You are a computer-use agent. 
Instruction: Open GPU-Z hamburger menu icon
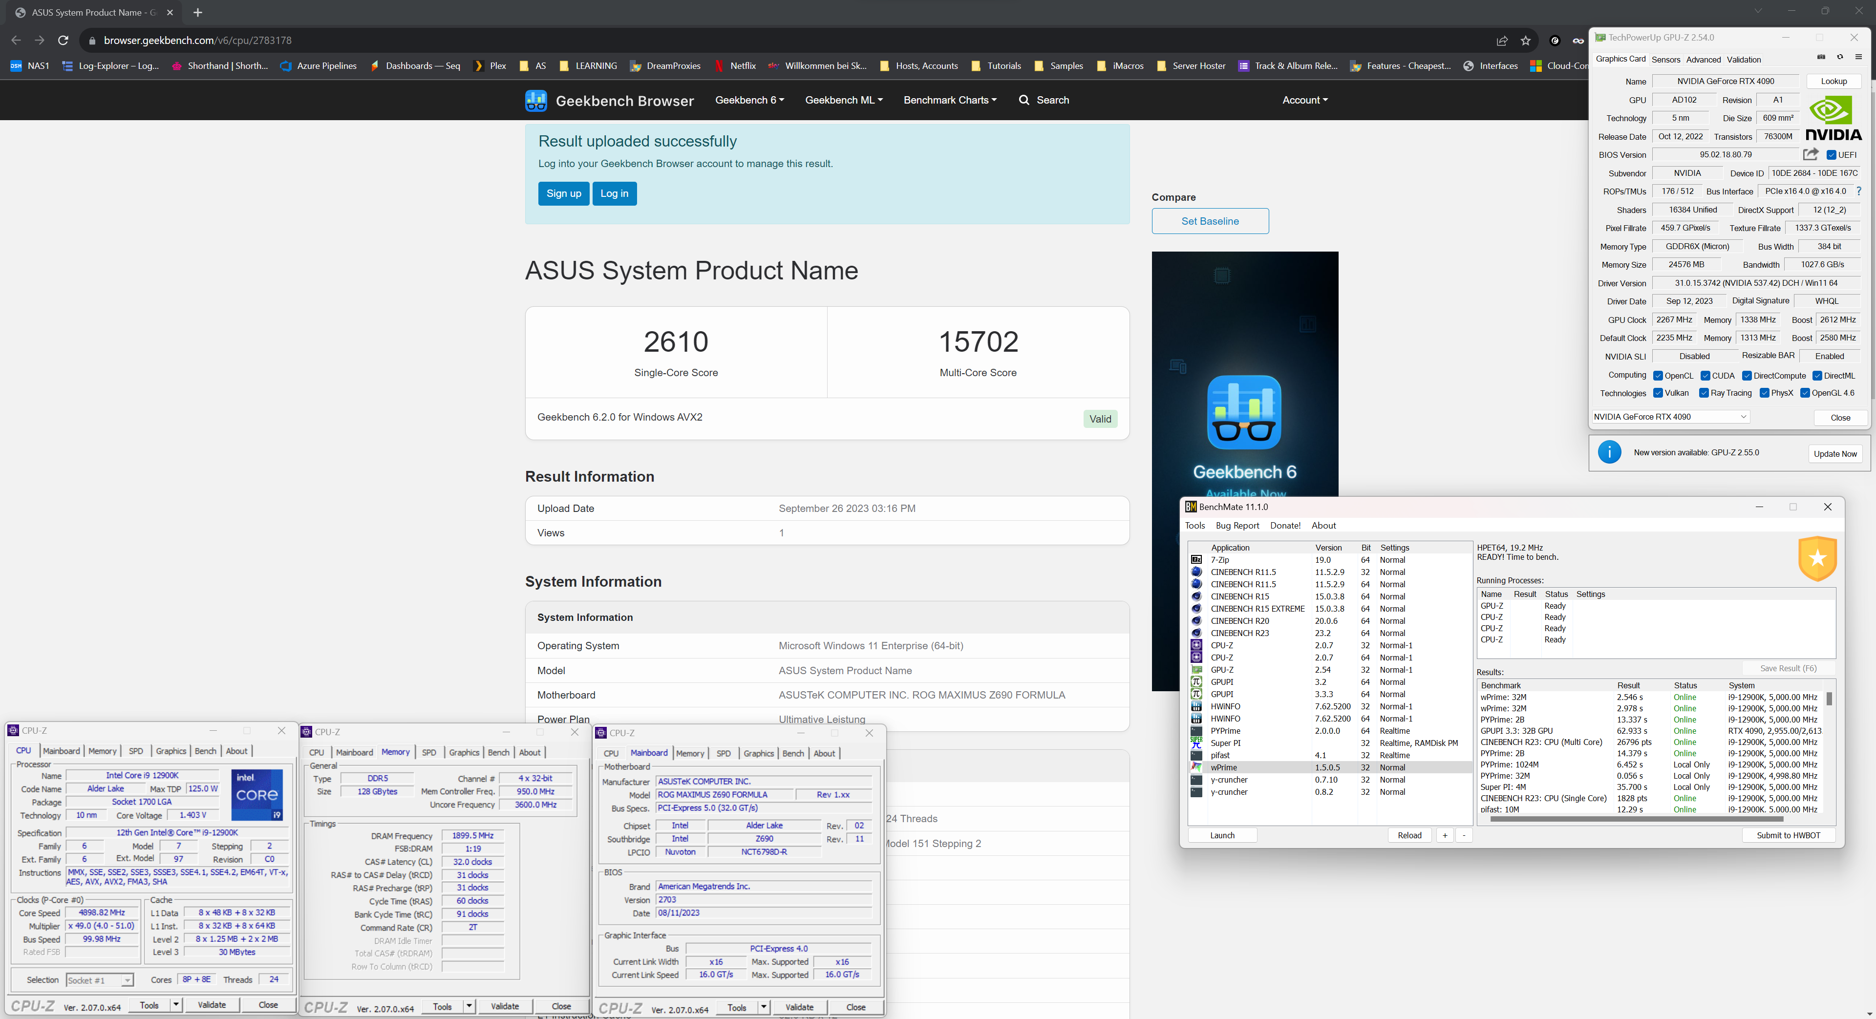pos(1858,58)
